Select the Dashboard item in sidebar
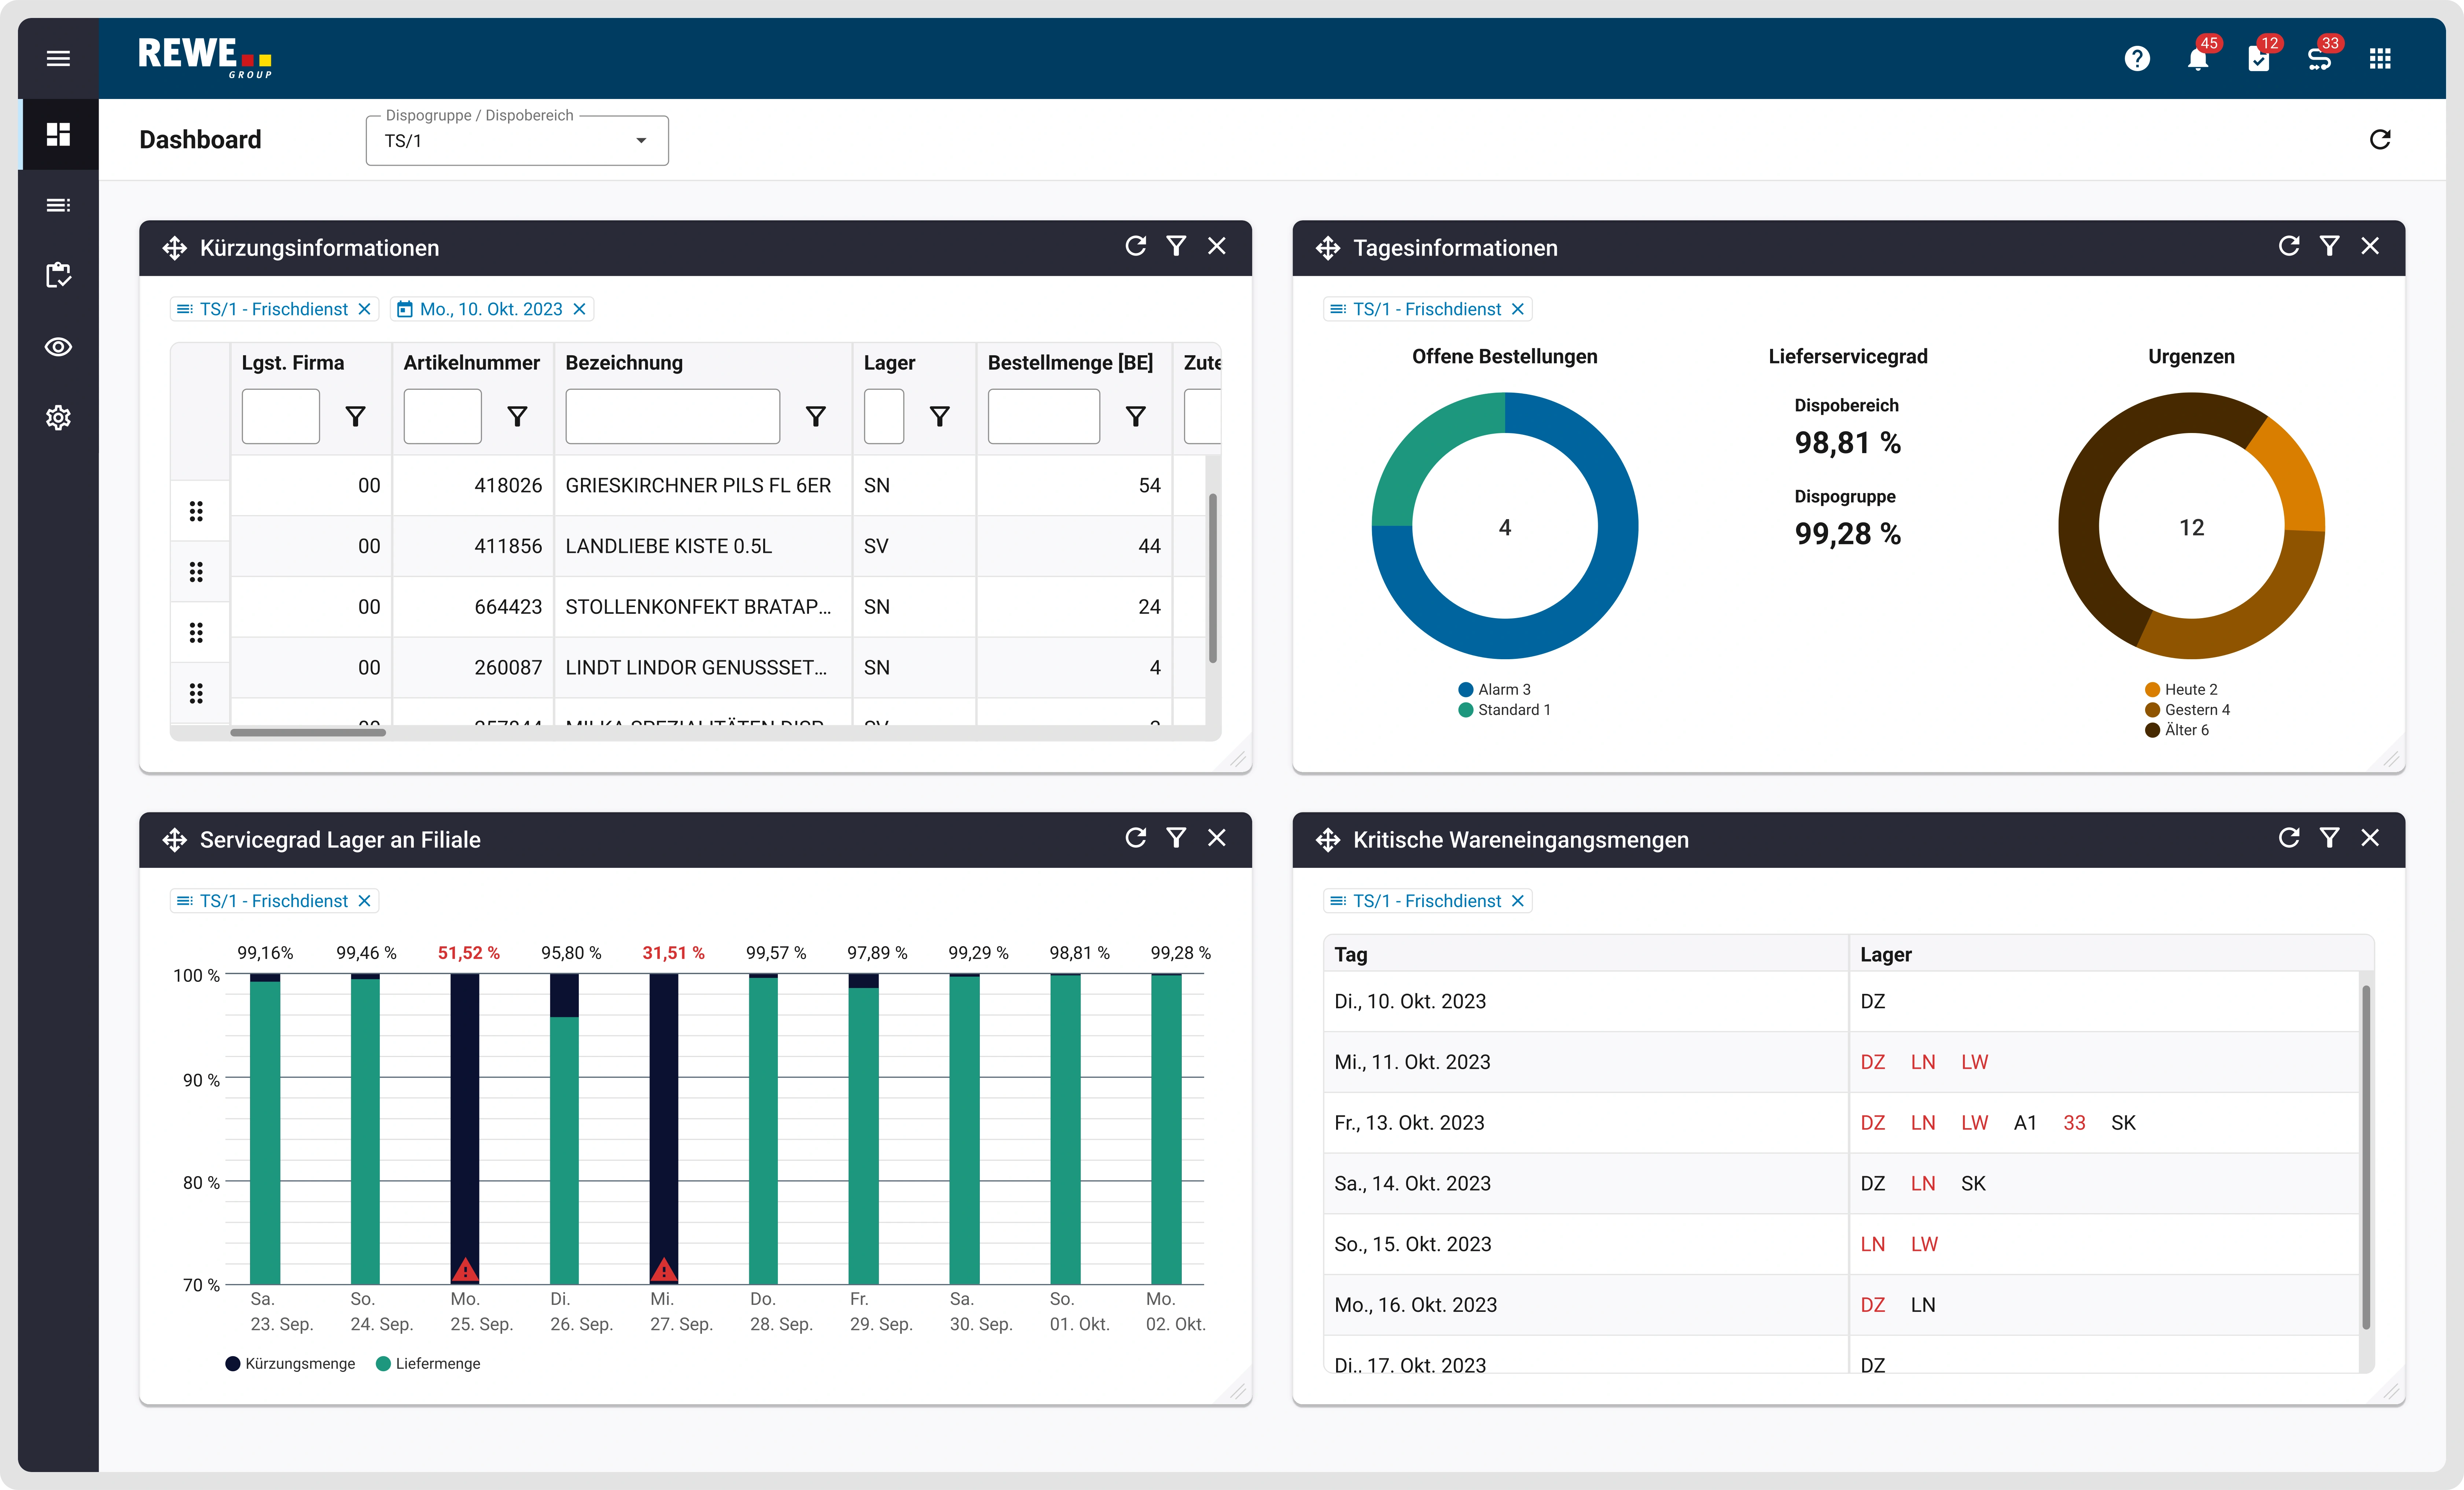 (58, 134)
